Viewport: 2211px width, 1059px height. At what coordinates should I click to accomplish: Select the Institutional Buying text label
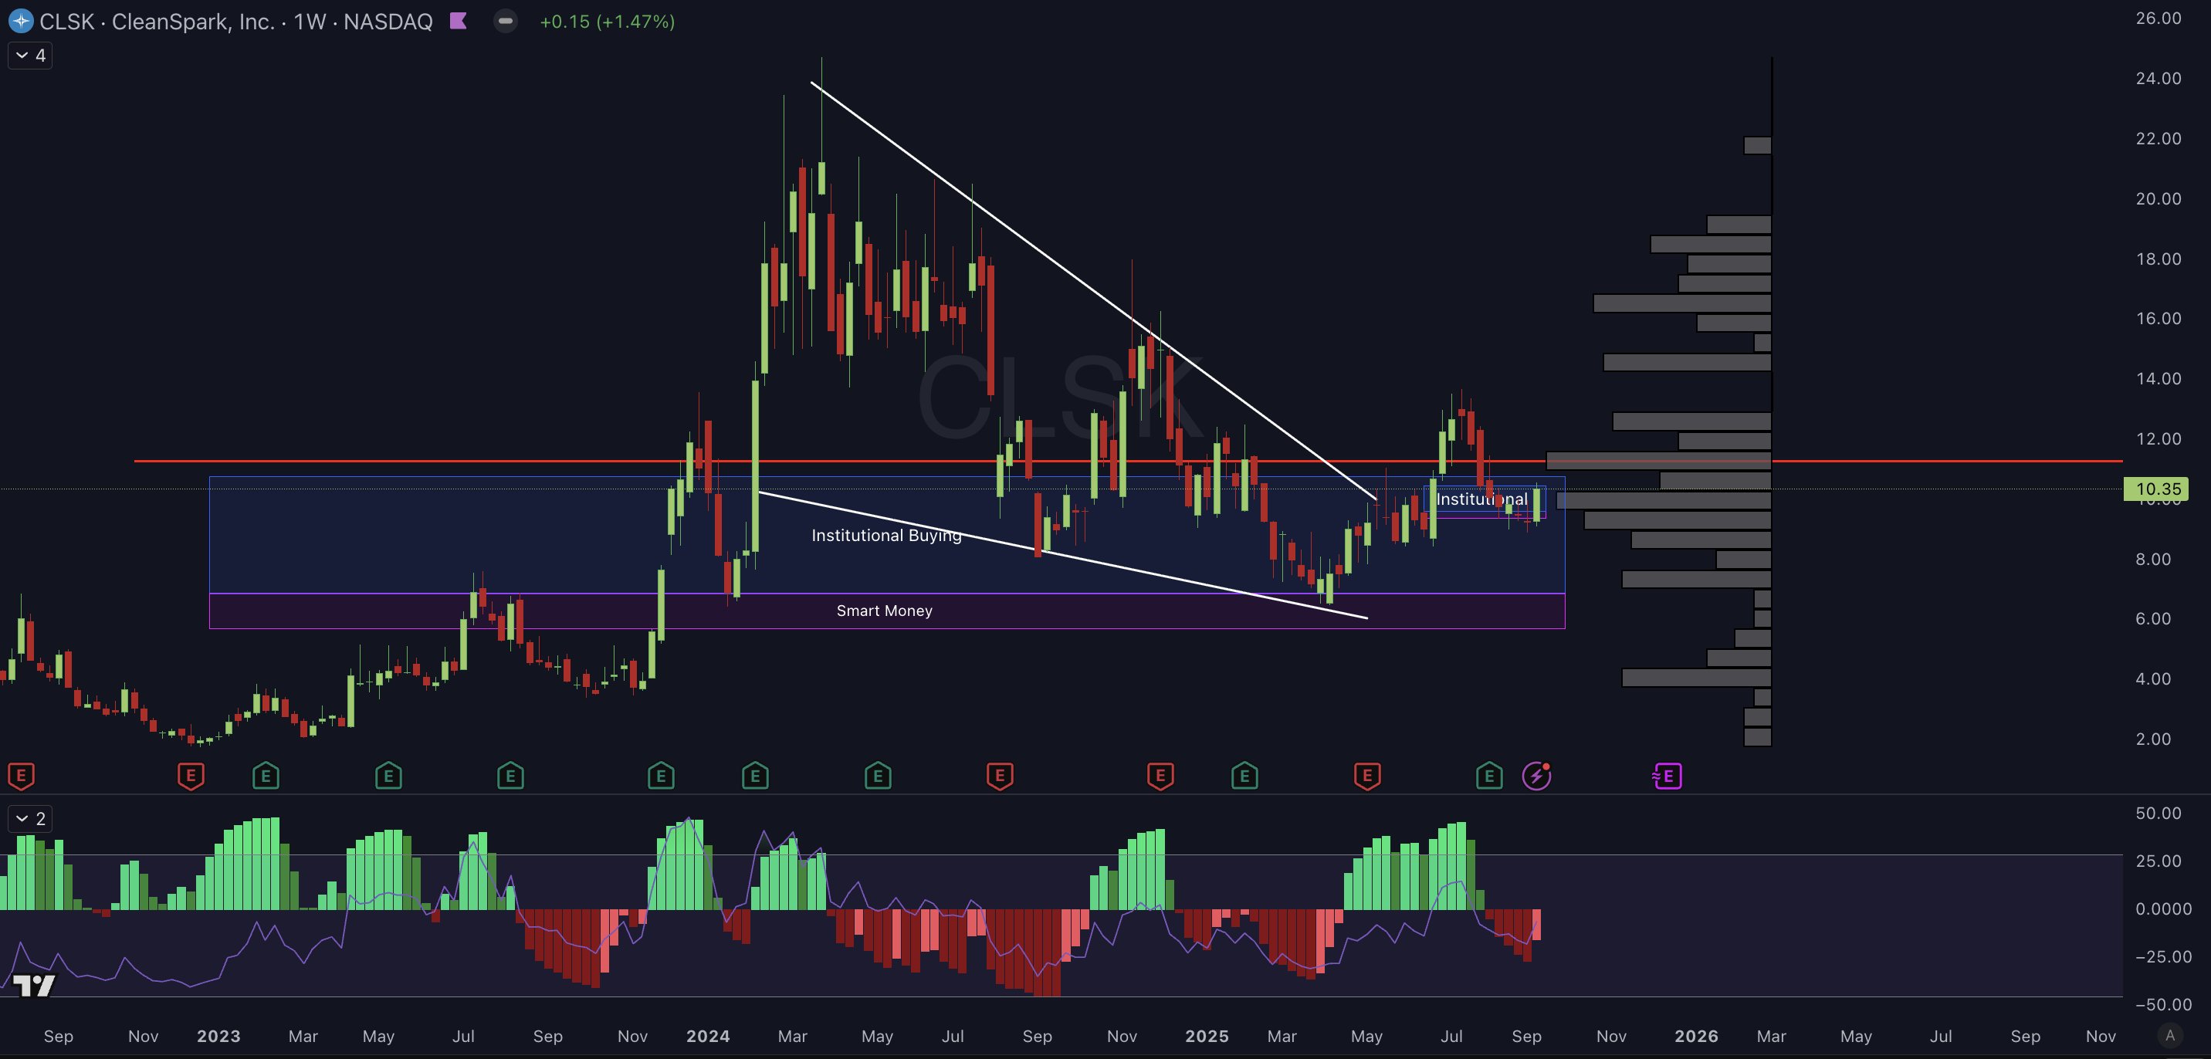[885, 536]
